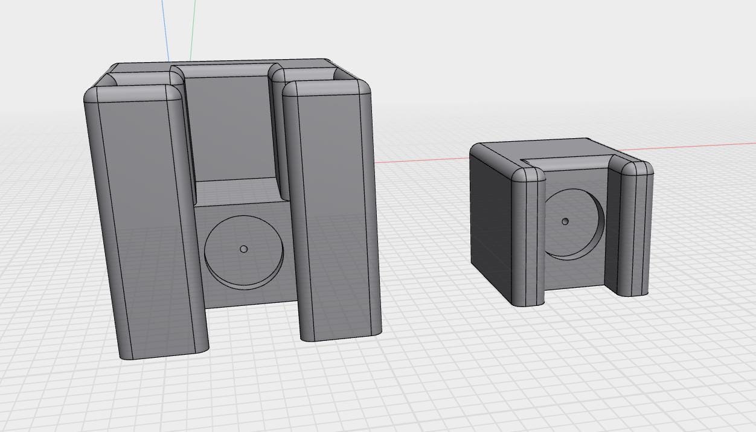Screen dimensions: 756x432
Task: Select the rounded top of large model's left pillar
Action: point(133,92)
